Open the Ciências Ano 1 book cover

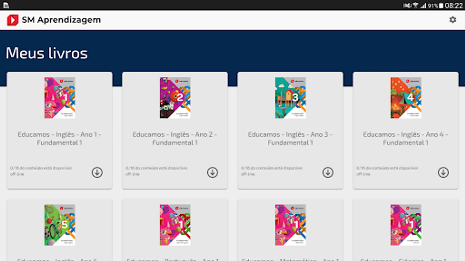pyautogui.click(x=406, y=225)
